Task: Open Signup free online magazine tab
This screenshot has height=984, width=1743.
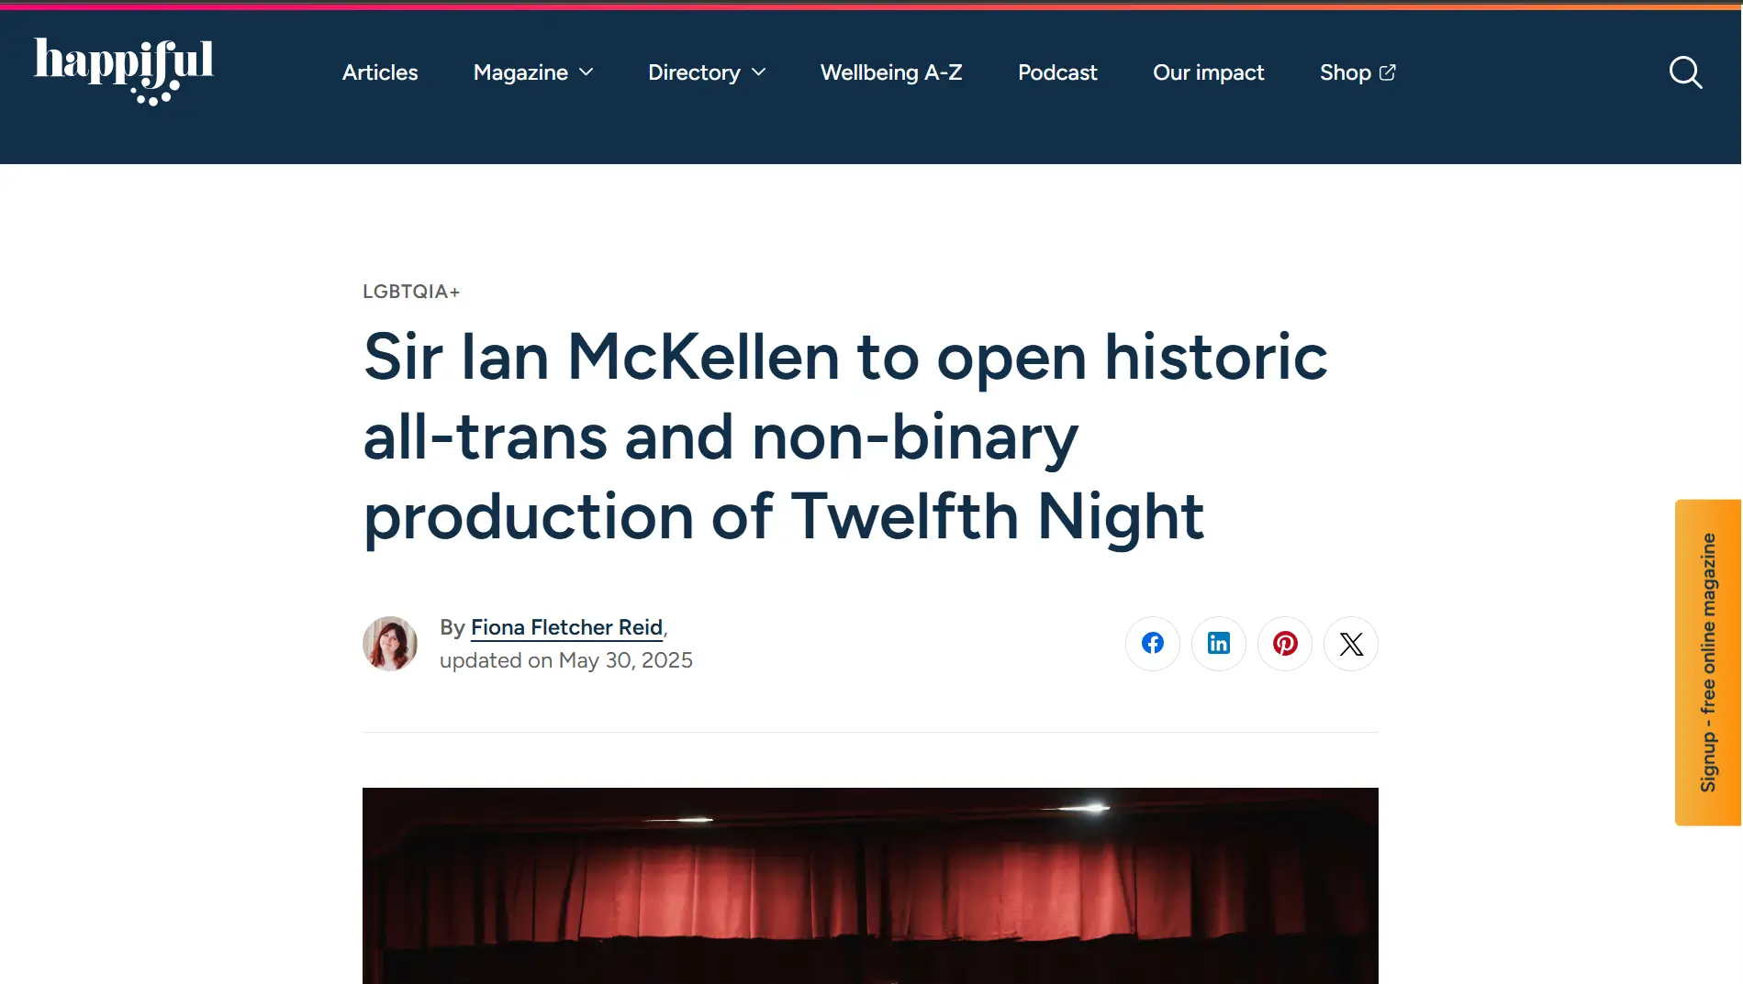Action: coord(1708,662)
